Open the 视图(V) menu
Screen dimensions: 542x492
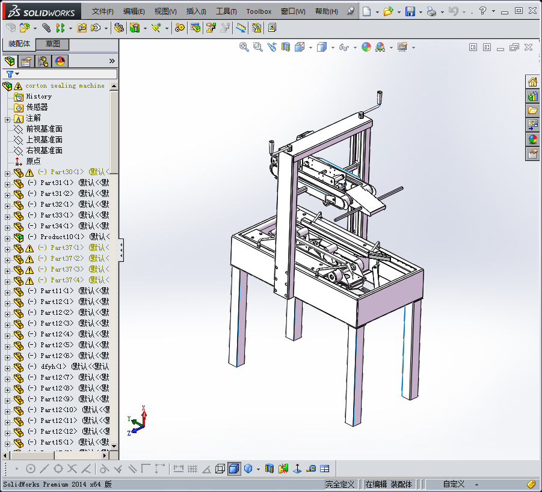(x=165, y=11)
